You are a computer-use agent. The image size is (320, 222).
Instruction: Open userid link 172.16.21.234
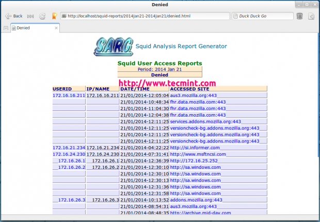pos(69,148)
